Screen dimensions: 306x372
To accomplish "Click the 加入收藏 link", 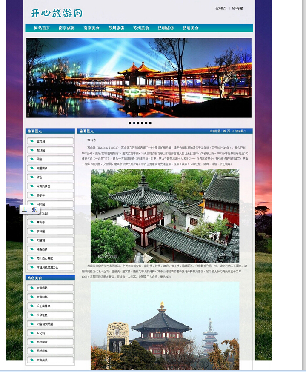I will click(x=237, y=9).
